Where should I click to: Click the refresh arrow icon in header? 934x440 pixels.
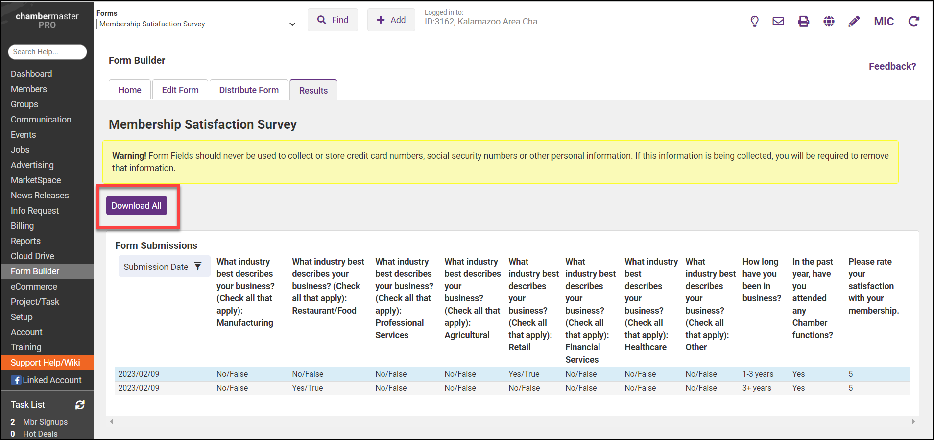[913, 22]
